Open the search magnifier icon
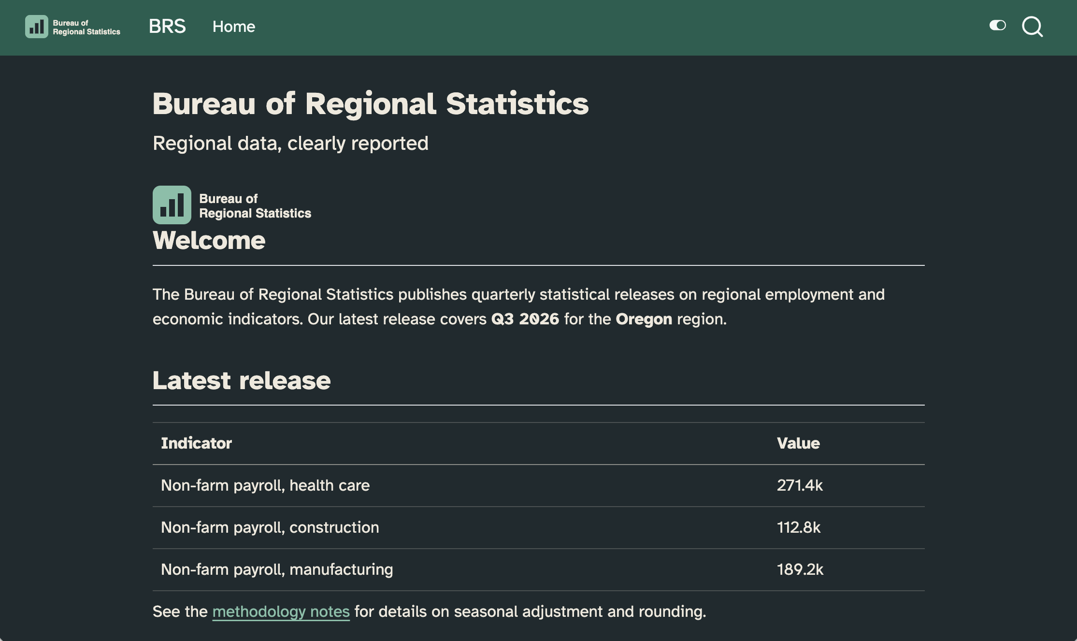 1033,27
